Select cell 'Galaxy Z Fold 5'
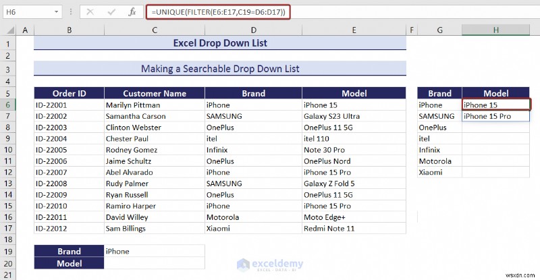This screenshot has width=540, height=280. pos(354,184)
